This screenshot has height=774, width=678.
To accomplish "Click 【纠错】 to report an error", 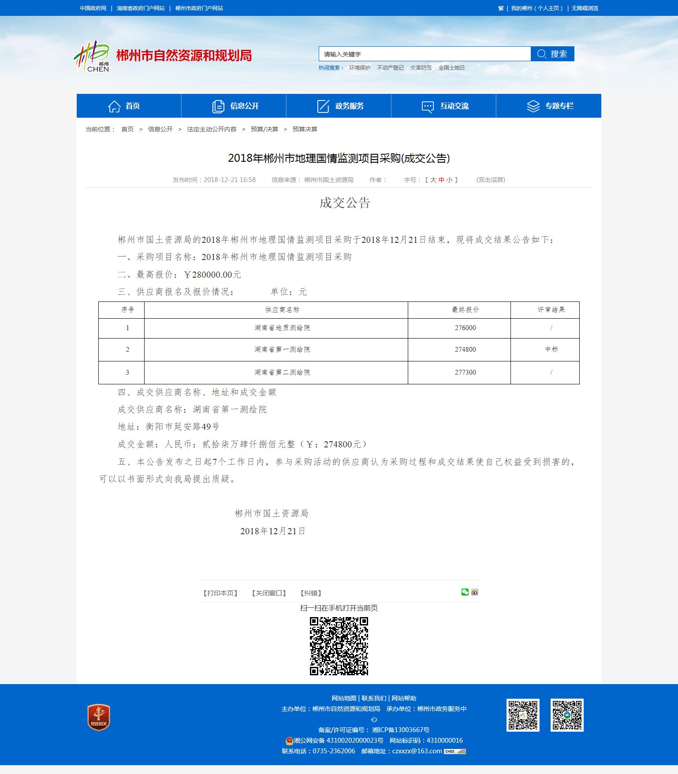I will pyautogui.click(x=311, y=593).
